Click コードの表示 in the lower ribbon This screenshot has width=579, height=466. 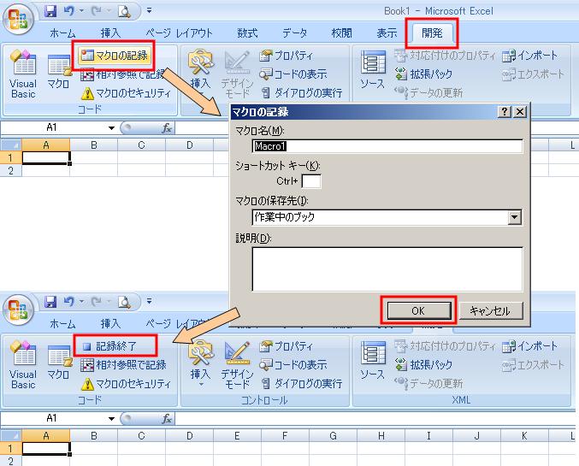293,365
